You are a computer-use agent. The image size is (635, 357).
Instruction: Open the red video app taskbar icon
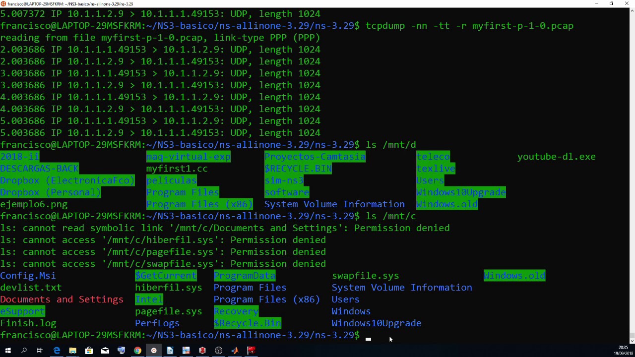click(x=251, y=351)
